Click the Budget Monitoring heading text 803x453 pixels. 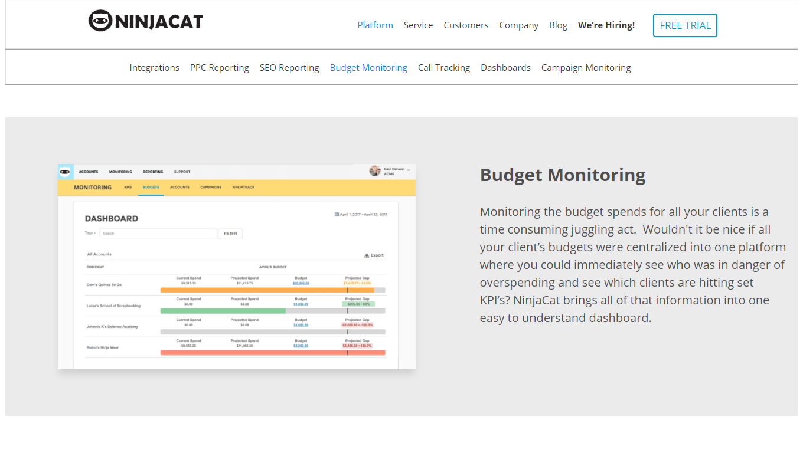(x=563, y=175)
